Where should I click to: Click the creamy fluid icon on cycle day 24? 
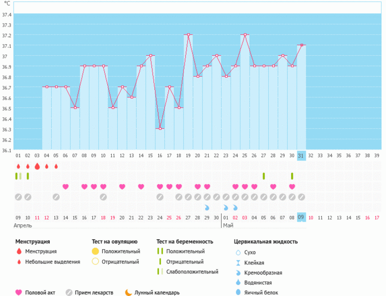point(235,208)
